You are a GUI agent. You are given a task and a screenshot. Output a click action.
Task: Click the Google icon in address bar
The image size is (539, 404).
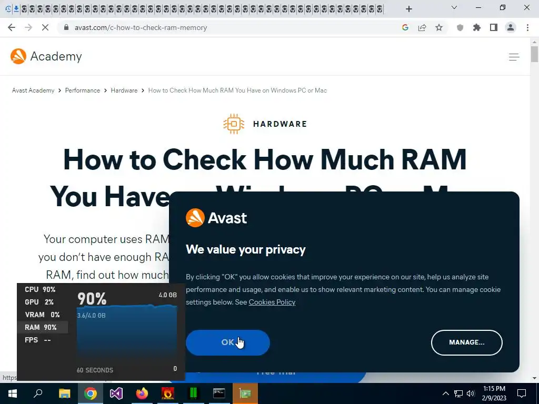[x=405, y=27]
